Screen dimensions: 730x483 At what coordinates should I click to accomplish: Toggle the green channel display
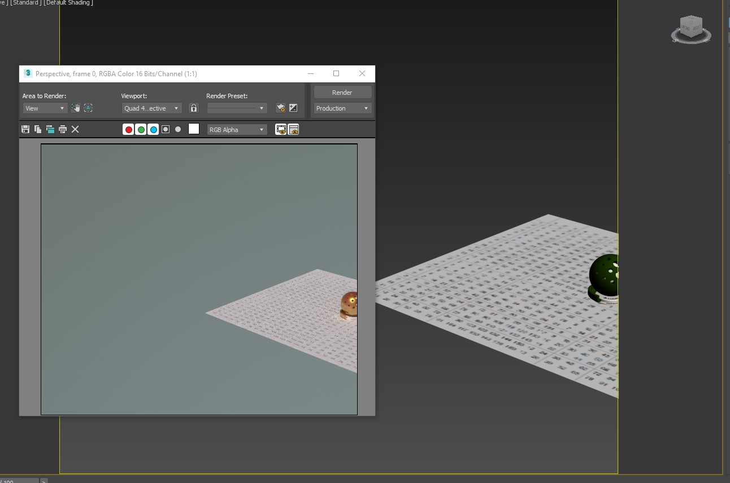tap(141, 129)
